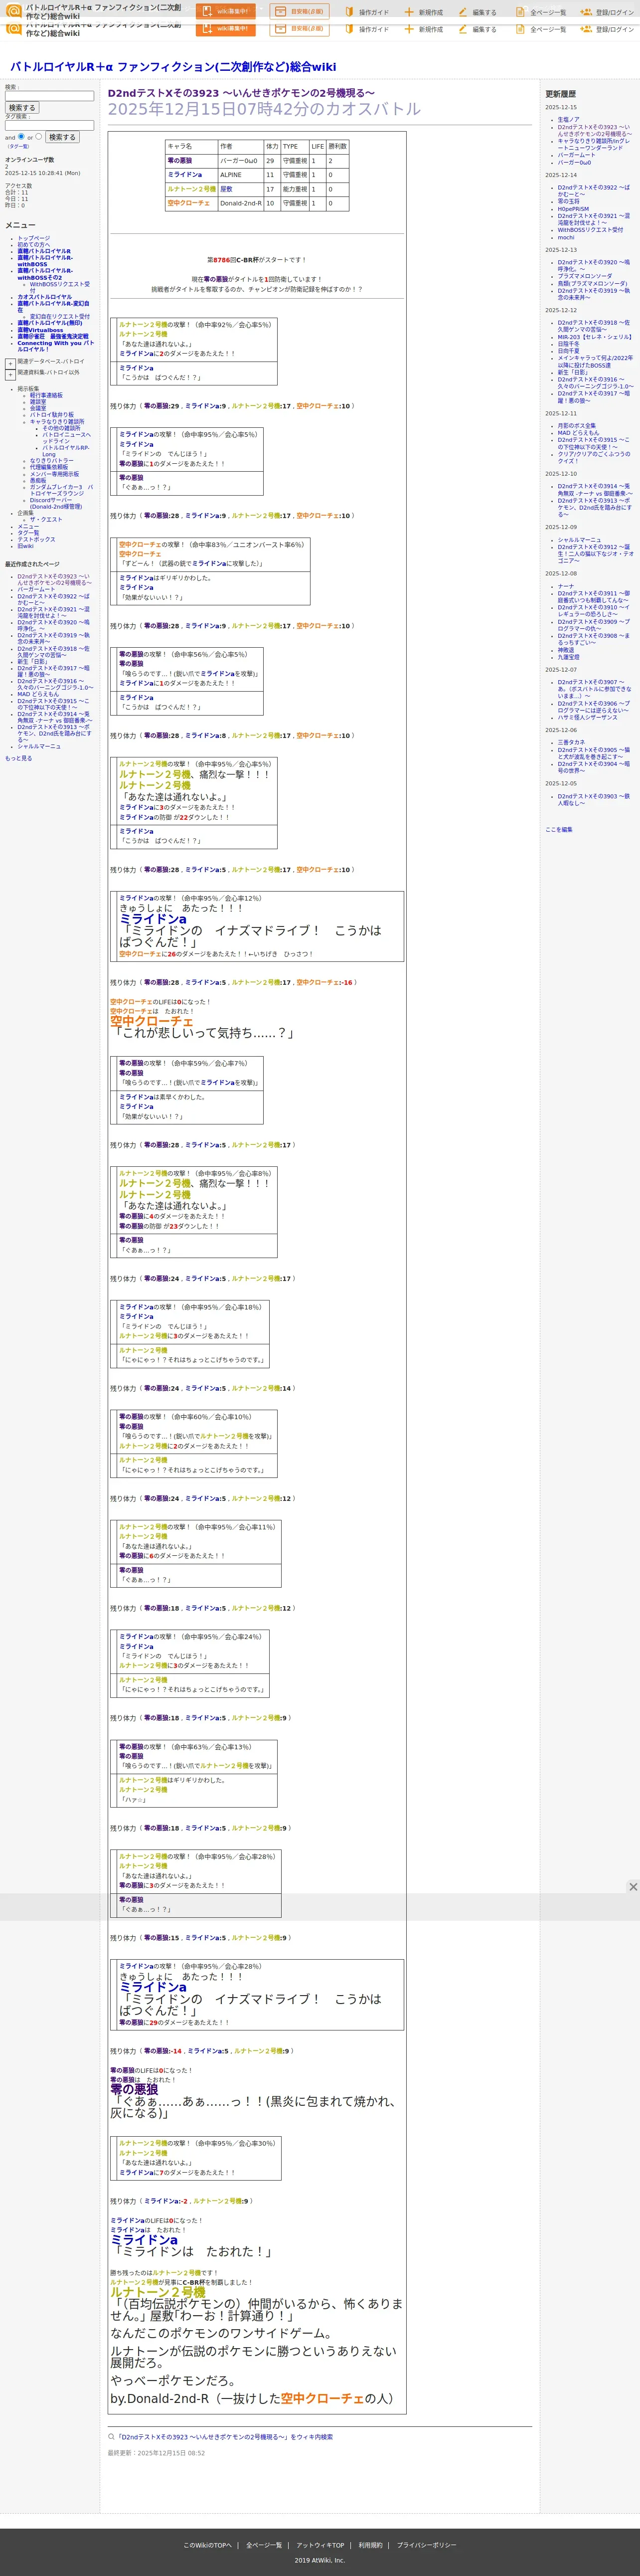Open 代理編集依頼板 link

[x=49, y=467]
